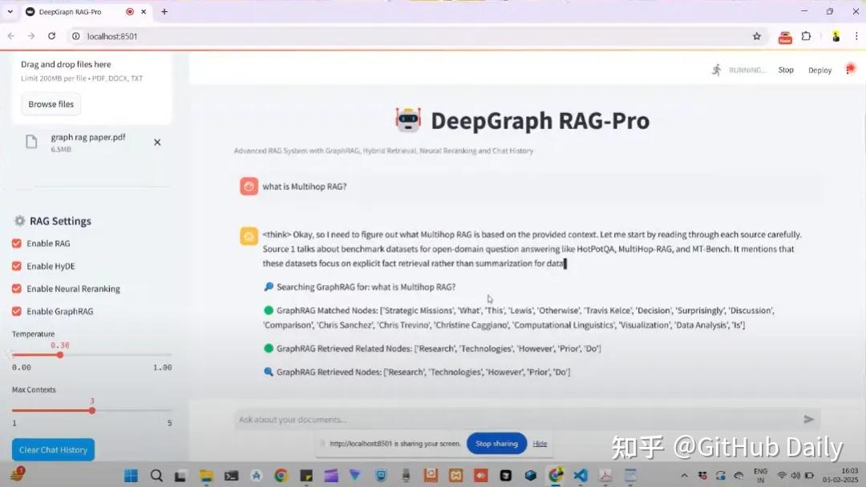Click Hide on the screen sharing banner
Image resolution: width=866 pixels, height=487 pixels.
(540, 443)
